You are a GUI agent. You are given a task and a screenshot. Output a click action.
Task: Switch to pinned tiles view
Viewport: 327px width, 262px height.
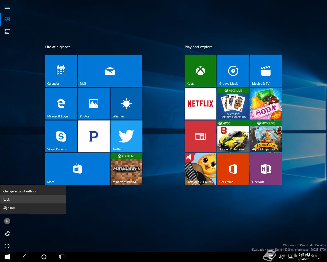7,19
